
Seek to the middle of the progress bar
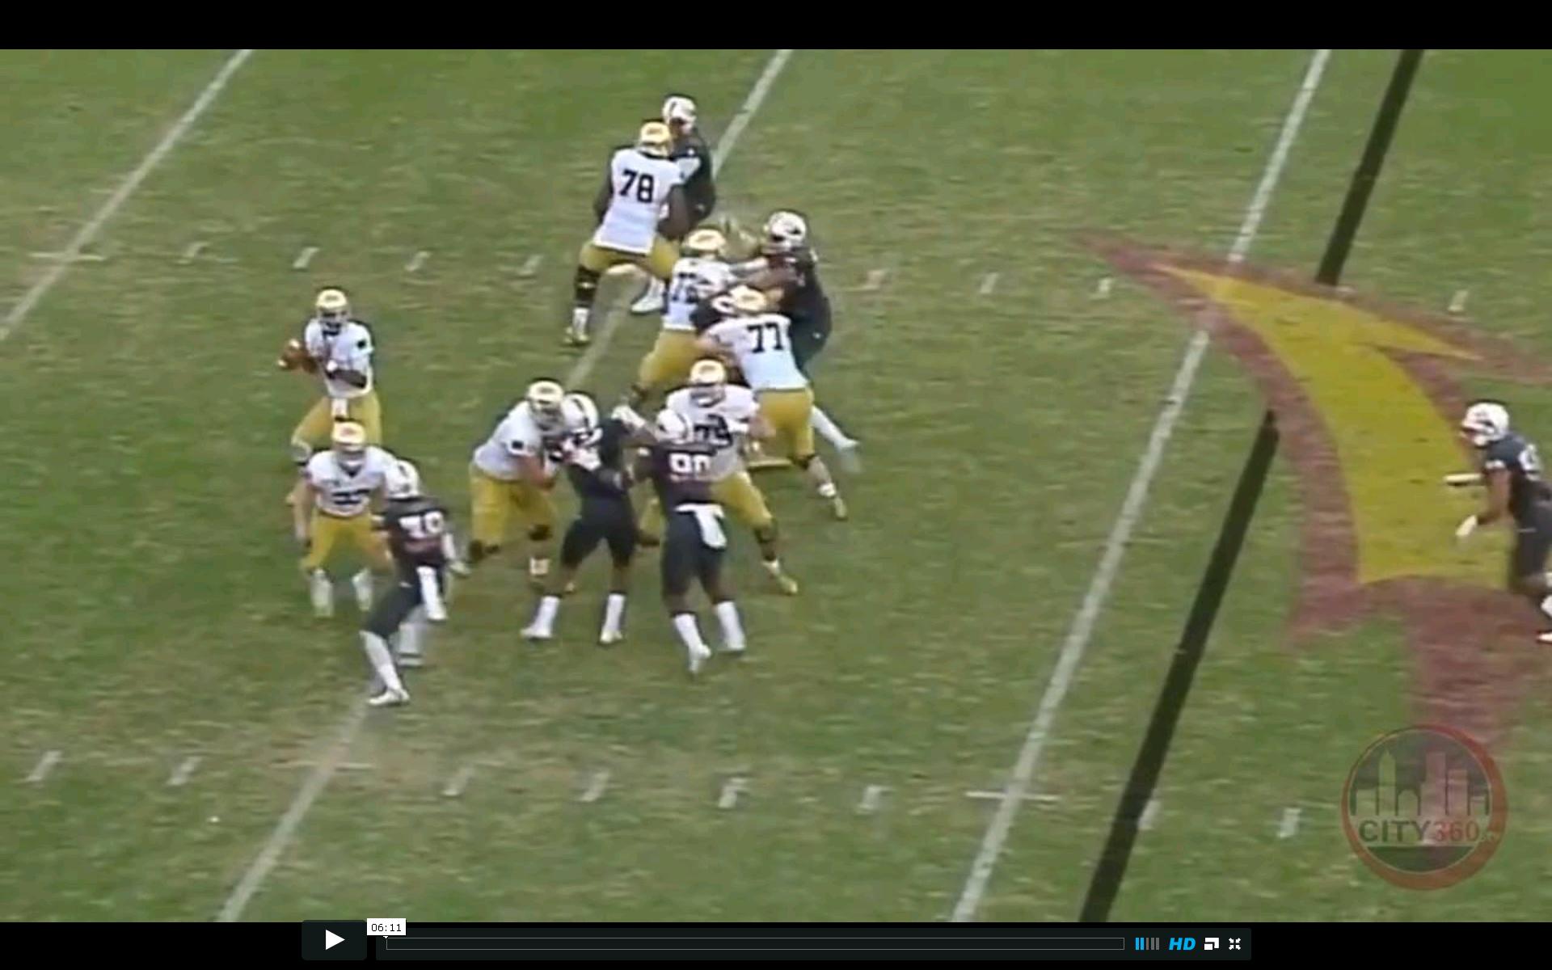[755, 943]
